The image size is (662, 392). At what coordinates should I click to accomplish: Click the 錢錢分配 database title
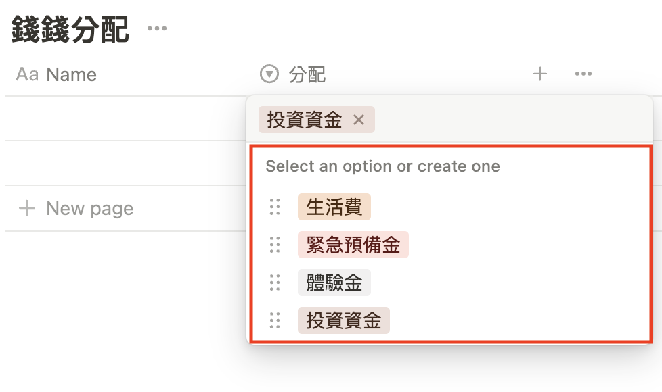pos(70,30)
